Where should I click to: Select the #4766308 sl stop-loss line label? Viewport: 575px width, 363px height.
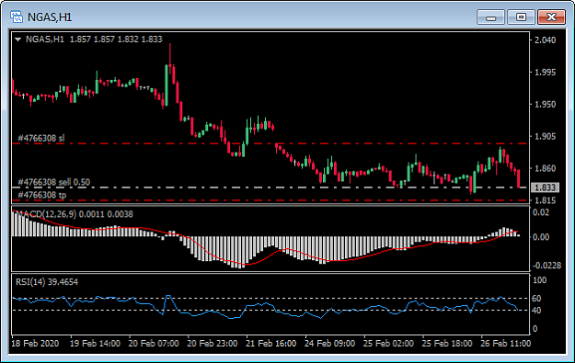tap(41, 138)
